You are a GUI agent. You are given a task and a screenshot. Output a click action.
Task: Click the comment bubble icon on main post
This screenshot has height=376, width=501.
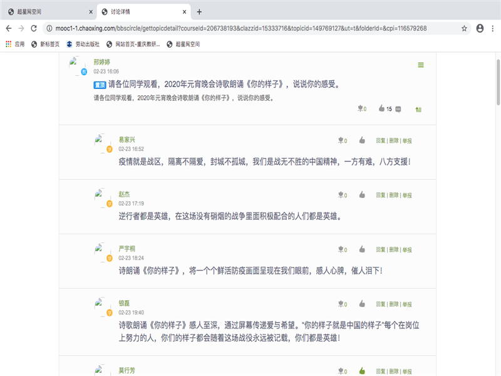pyautogui.click(x=398, y=109)
